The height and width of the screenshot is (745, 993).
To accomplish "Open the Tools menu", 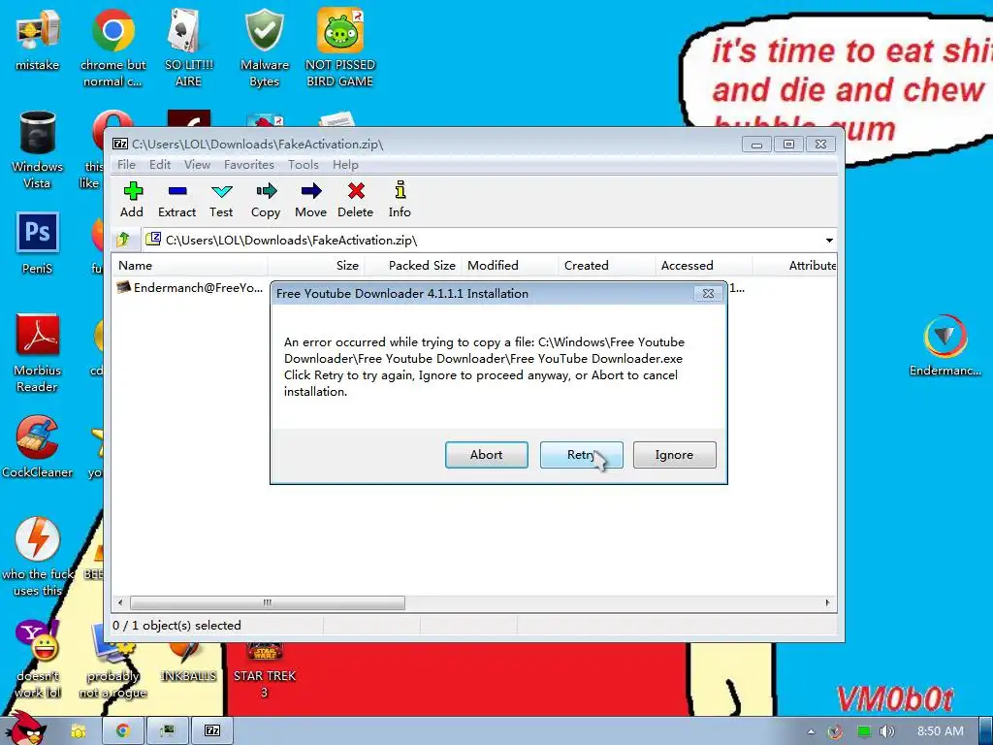I will 304,165.
